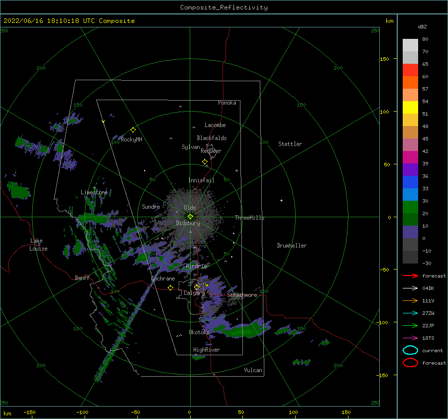448x419 pixels.
Task: Click the 150 tick on right km axis
Action: click(x=384, y=59)
